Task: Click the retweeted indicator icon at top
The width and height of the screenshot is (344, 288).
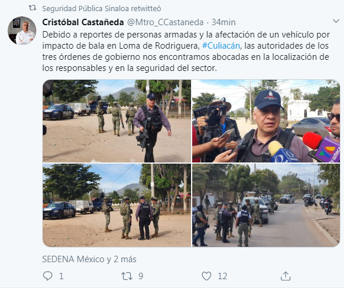Action: pyautogui.click(x=32, y=8)
